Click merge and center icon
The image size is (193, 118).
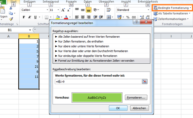coord(109,17)
